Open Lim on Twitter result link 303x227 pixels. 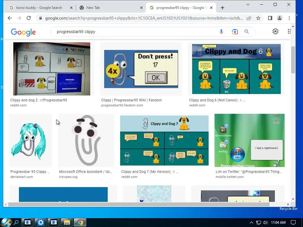tap(249, 172)
